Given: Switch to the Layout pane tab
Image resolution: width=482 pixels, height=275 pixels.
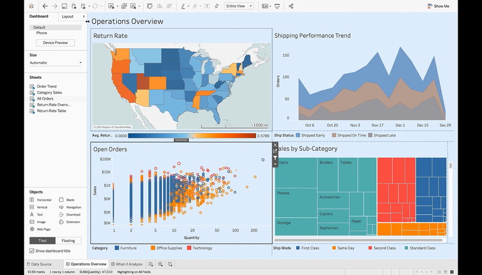Looking at the screenshot, I should point(68,16).
